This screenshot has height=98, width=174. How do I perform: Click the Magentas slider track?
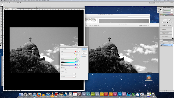tap(70, 69)
